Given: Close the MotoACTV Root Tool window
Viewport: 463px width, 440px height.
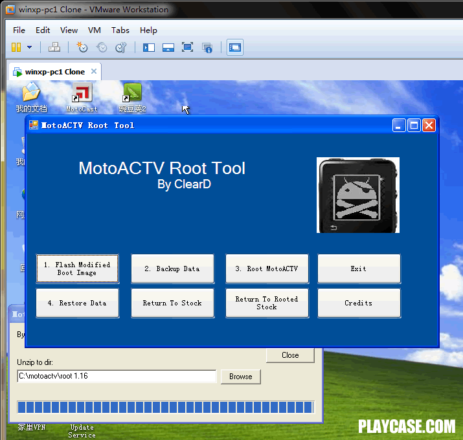Looking at the screenshot, I should tap(429, 126).
